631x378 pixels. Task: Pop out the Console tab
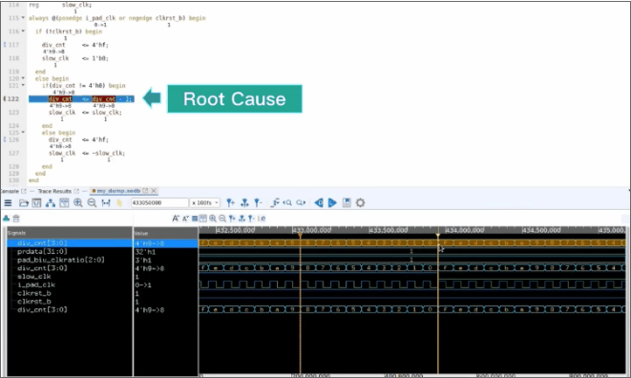(x=23, y=191)
